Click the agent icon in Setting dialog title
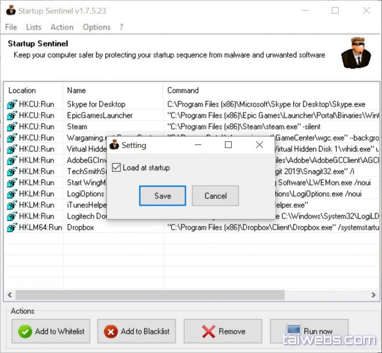 pos(114,145)
